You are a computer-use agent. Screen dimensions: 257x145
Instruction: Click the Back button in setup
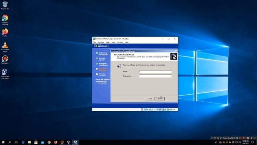pos(149,99)
